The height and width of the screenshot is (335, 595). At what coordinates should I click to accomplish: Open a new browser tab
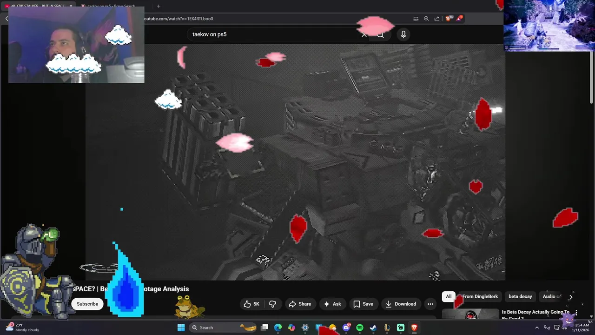point(159,6)
